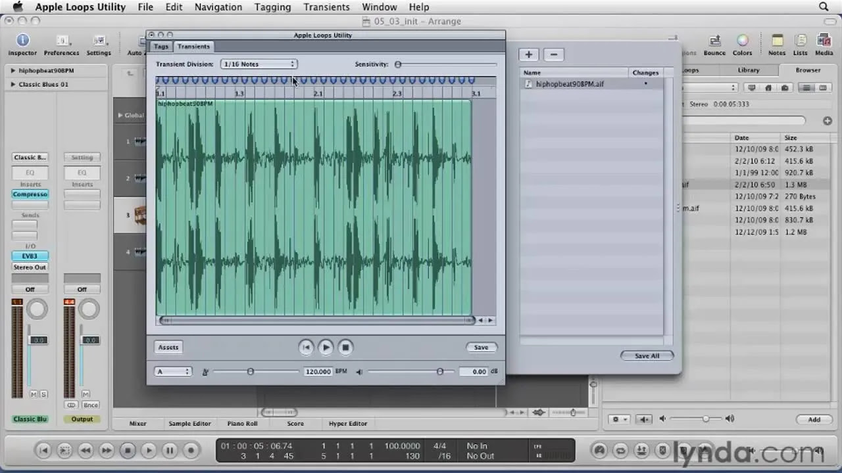842x473 pixels.
Task: Click the Arrange transport Rewind button
Action: tap(86, 450)
